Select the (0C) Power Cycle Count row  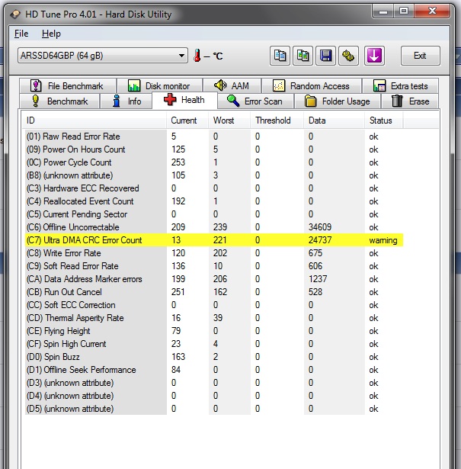click(214, 162)
